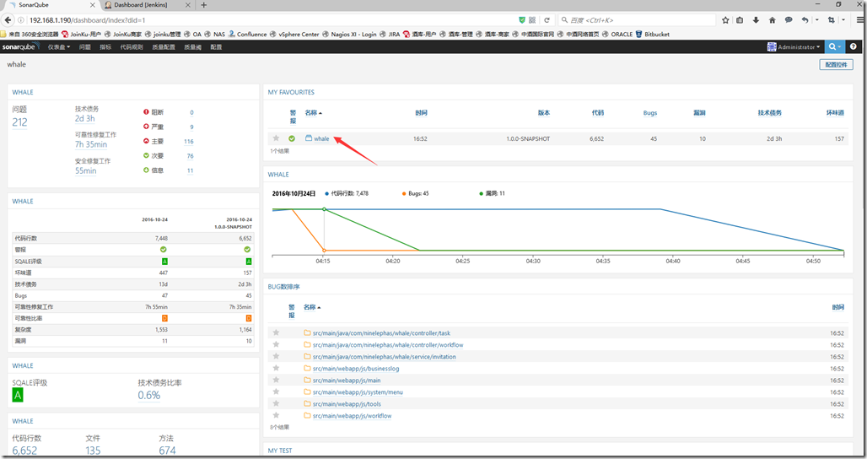Open the whale project link in favourites
The height and width of the screenshot is (459, 867).
click(321, 139)
